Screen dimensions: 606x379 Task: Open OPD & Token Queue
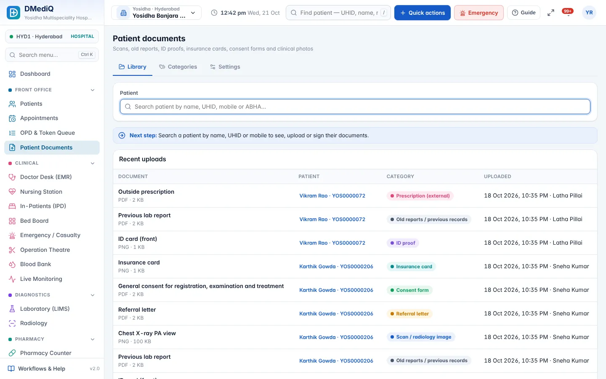(52, 133)
